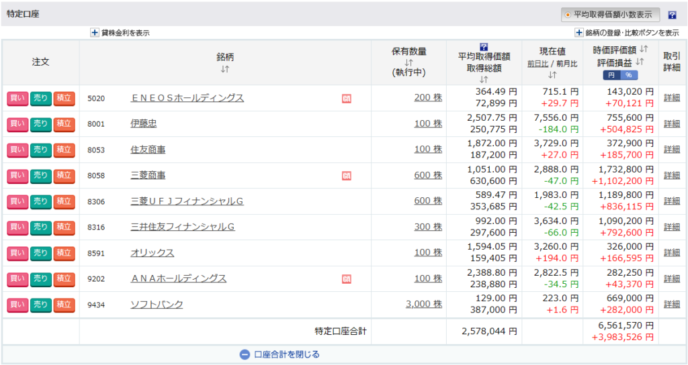Screen dimensions: 688x365
Task: Open help icon beside 平均取得価額小数表示
Action: [672, 15]
